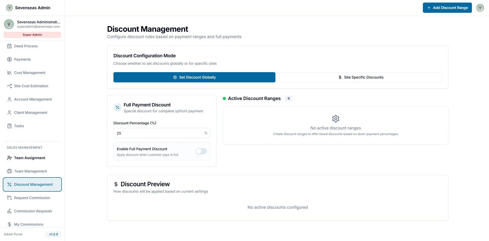Click the v1.2.0 version badge
Screen dimensions: 489x241
(53, 234)
